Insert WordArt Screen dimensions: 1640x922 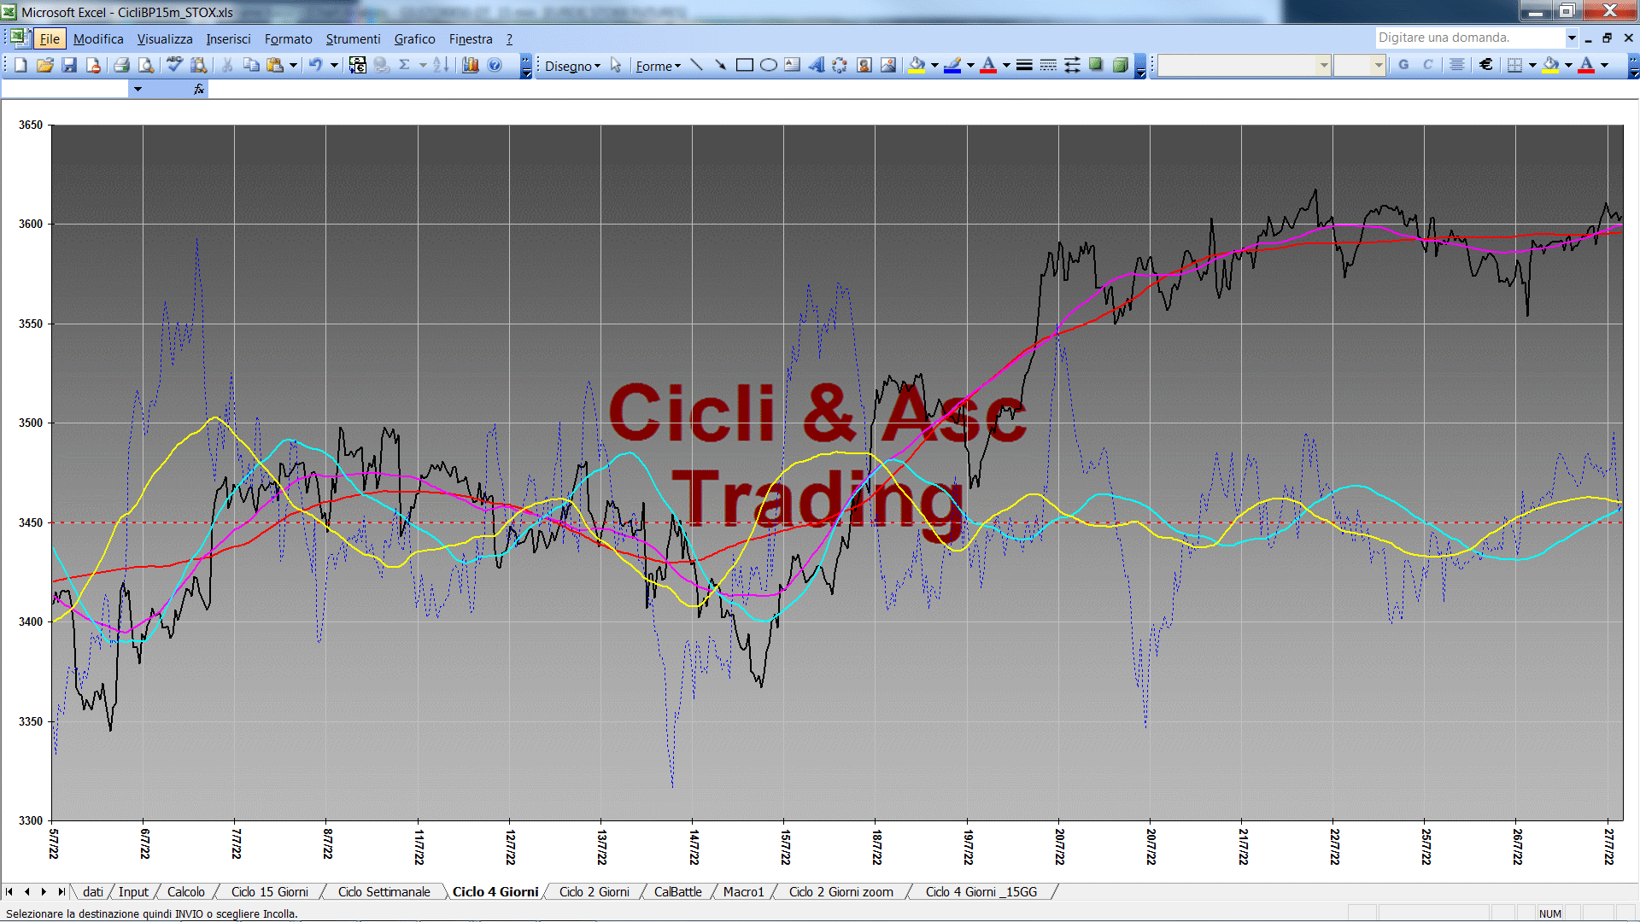[x=816, y=65]
